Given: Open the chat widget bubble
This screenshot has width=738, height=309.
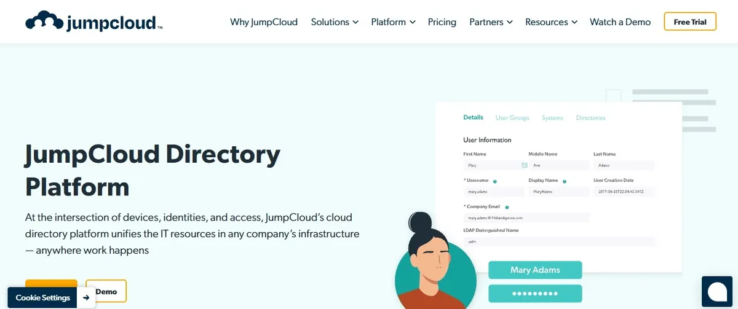Looking at the screenshot, I should coord(717,291).
